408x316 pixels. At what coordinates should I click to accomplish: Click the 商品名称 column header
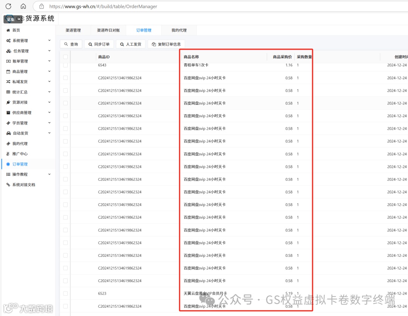point(191,57)
